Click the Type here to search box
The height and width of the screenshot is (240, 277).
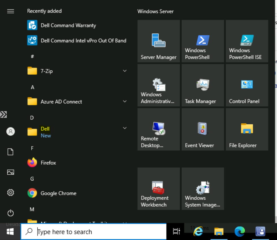point(94,232)
